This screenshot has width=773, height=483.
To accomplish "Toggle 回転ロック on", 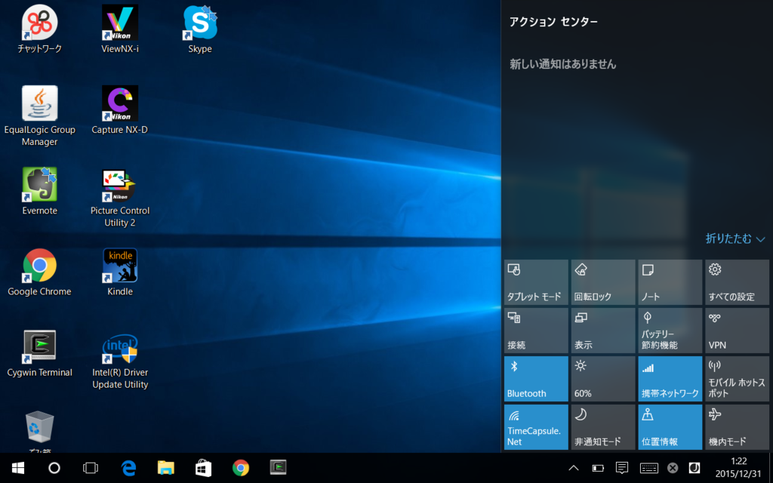I will point(602,281).
